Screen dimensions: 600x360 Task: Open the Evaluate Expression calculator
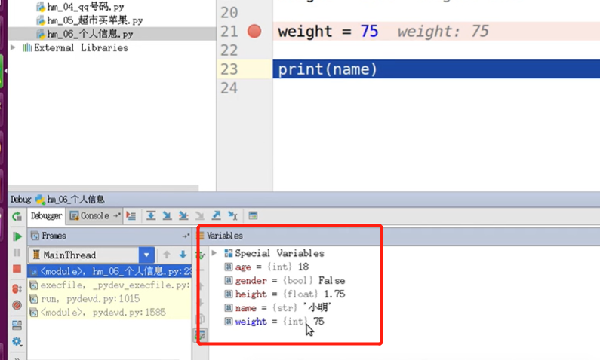click(x=253, y=215)
